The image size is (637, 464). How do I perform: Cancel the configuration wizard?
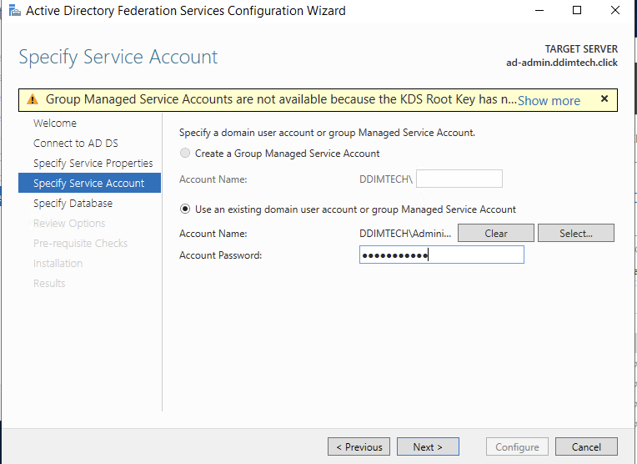(586, 446)
